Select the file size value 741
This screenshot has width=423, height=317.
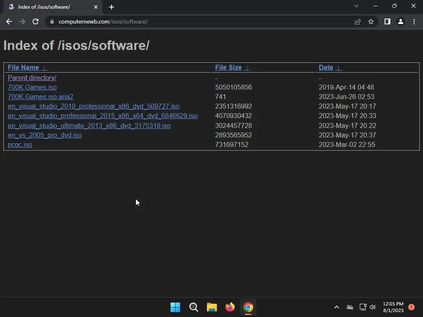[x=221, y=97]
